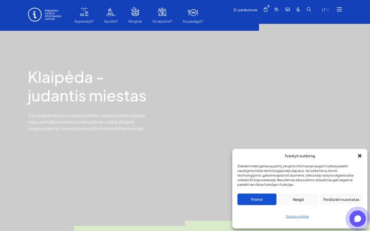Viewport: 370px width, 231px height.
Task: Open the Ką pamatyti? sightseeing menu
Action: (84, 15)
